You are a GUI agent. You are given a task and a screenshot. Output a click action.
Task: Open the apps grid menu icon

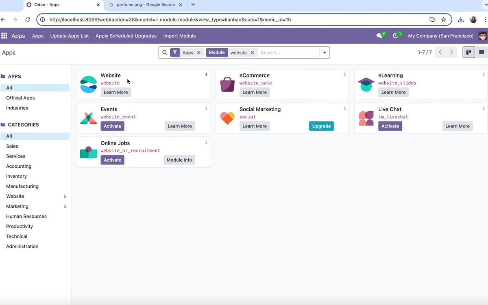[x=4, y=36]
